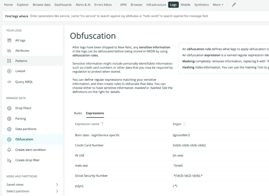The width and height of the screenshot is (269, 196).
Task: Click the bell icon for alert condition
Action: [9, 150]
